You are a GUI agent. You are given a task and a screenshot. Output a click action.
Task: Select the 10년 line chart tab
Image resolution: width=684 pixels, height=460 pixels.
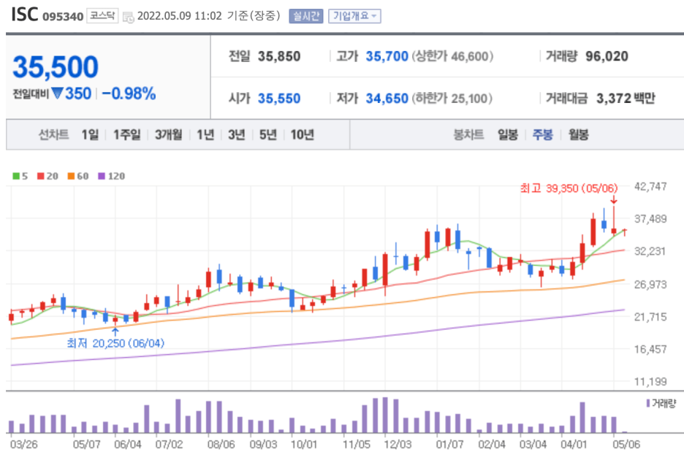pyautogui.click(x=303, y=135)
